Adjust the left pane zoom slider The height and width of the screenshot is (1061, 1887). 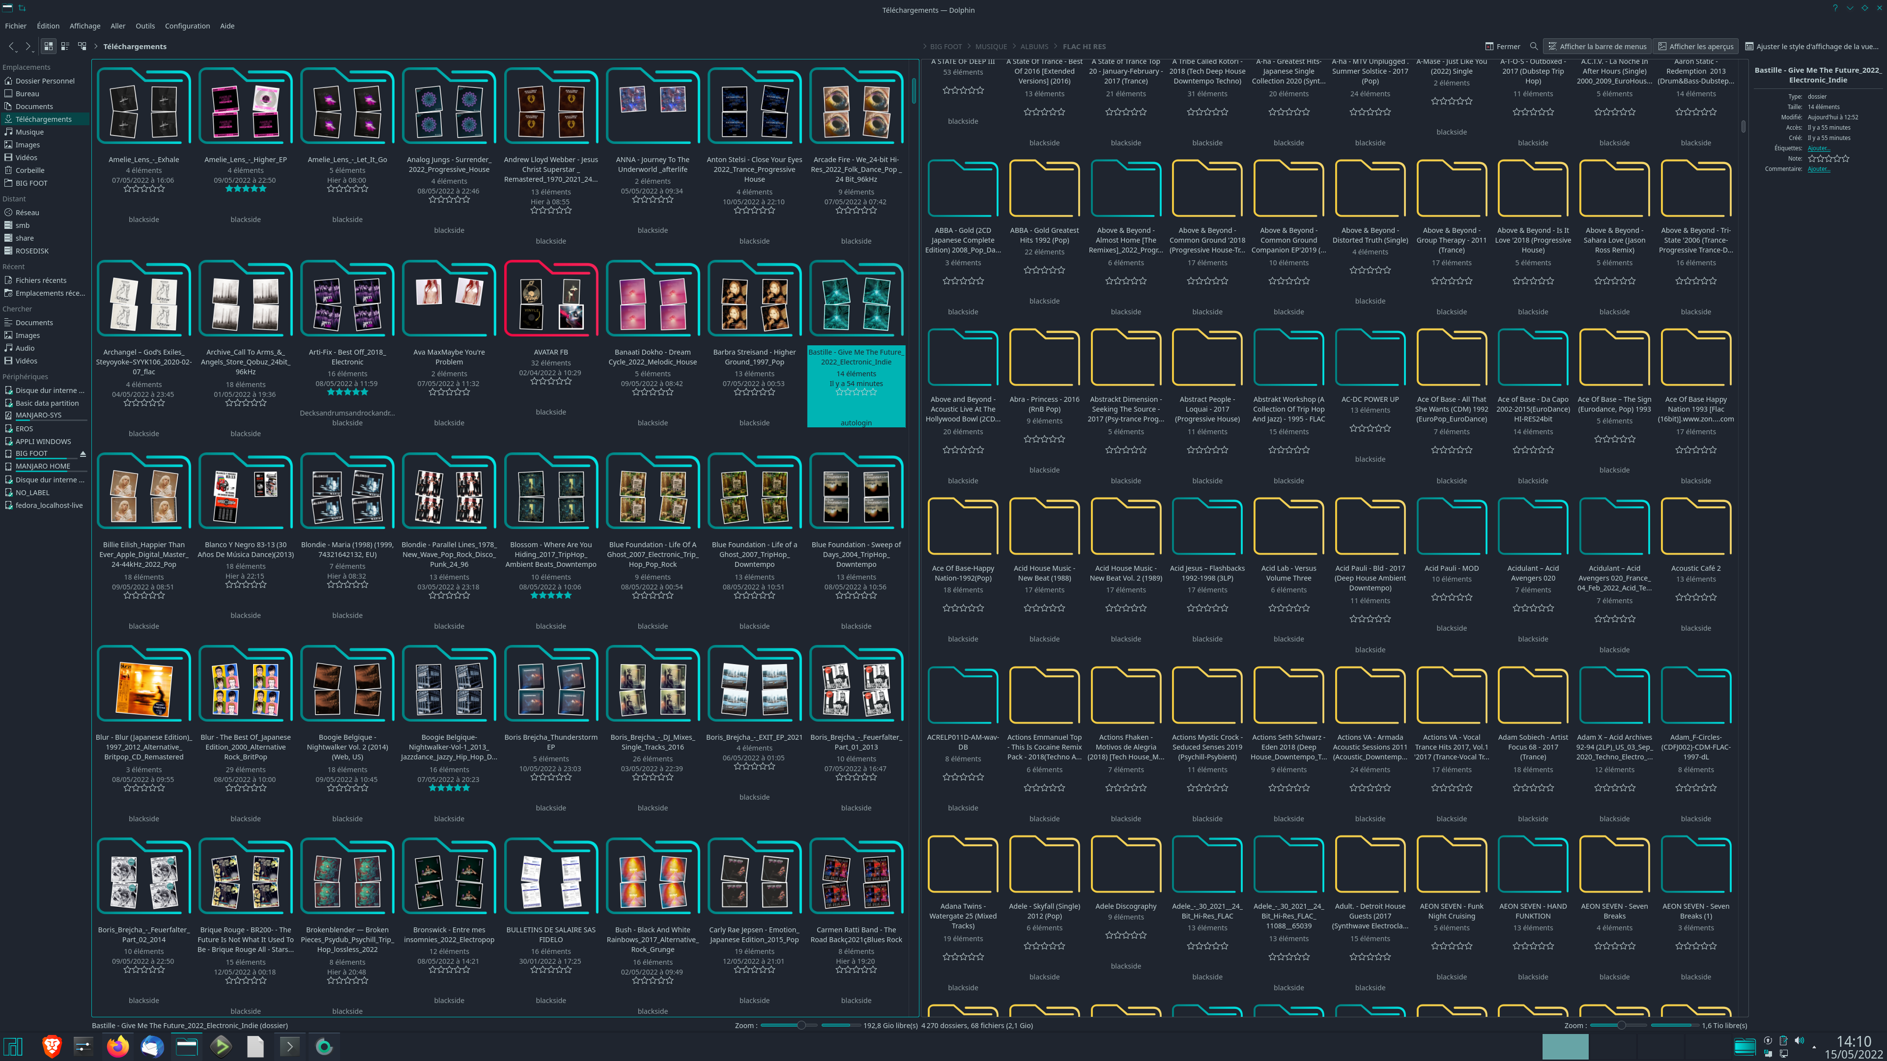[x=801, y=1025]
